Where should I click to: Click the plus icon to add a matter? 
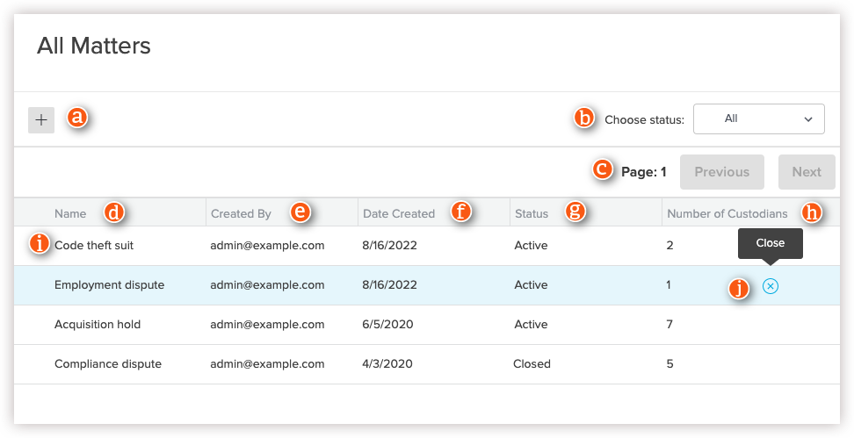coord(41,120)
